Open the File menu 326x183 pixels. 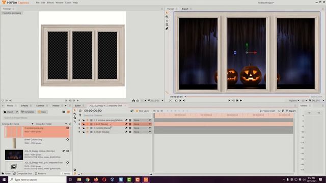pyautogui.click(x=37, y=3)
